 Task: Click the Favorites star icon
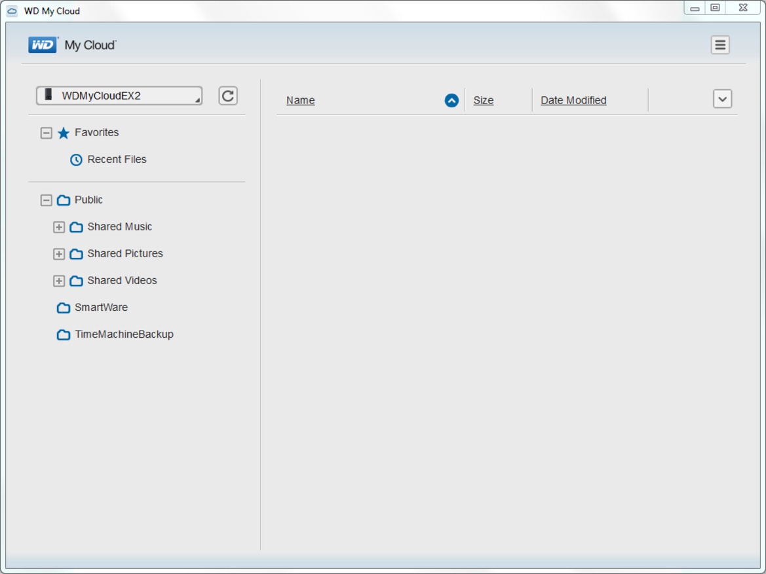[64, 133]
